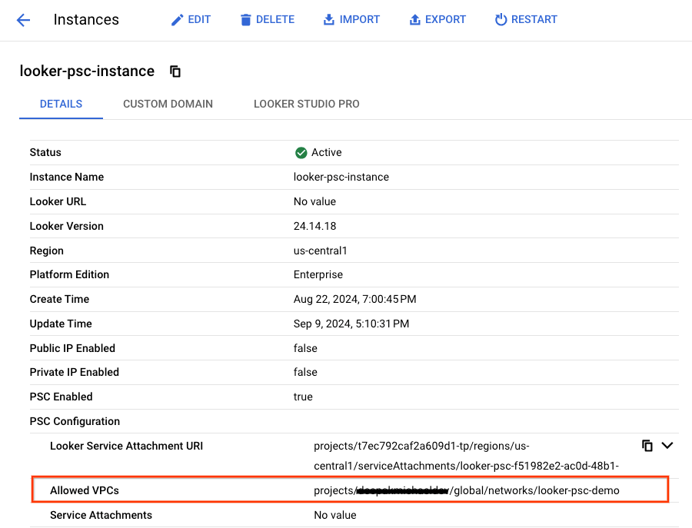The image size is (692, 528).
Task: Click the green Active status checkmark
Action: (301, 153)
